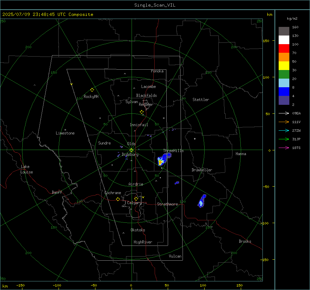
Task: Click the Stettler city label
Action: tap(201, 100)
